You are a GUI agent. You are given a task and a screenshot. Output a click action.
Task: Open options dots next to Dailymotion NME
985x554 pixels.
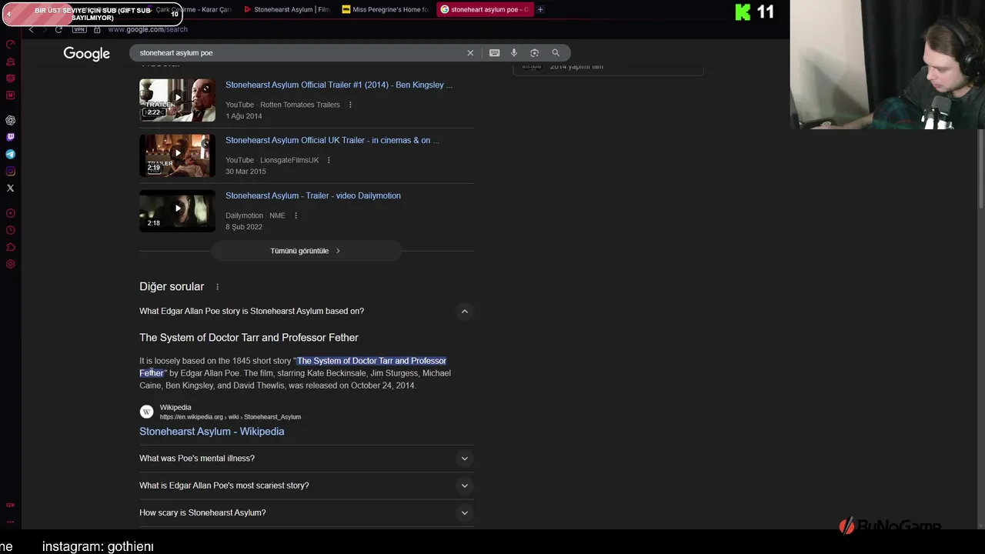(x=295, y=215)
